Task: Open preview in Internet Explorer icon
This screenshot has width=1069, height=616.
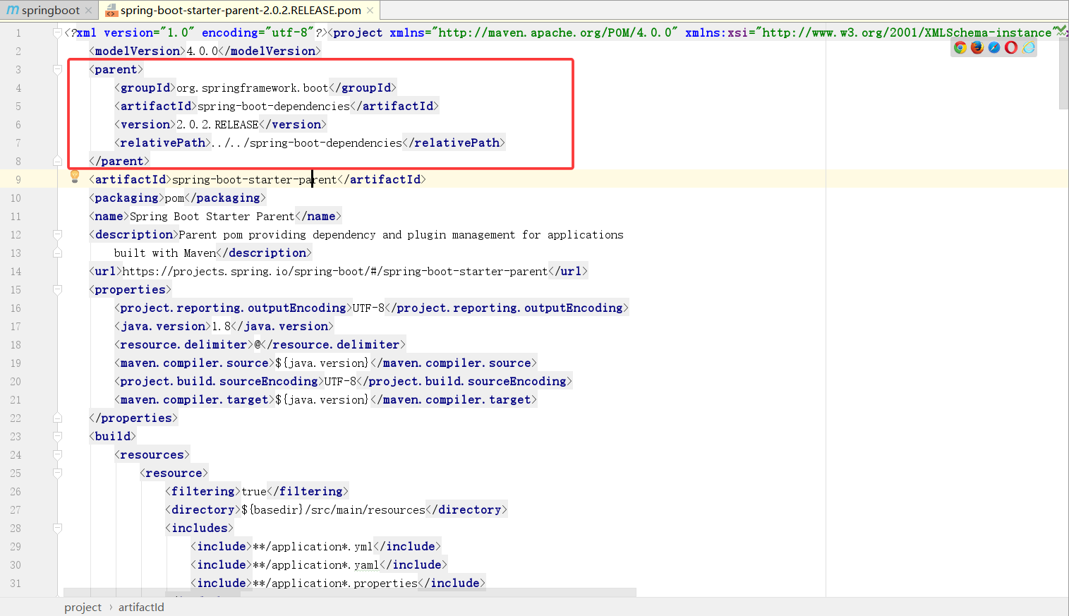Action: click(1028, 47)
